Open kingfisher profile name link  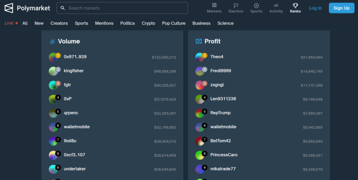click(x=74, y=71)
